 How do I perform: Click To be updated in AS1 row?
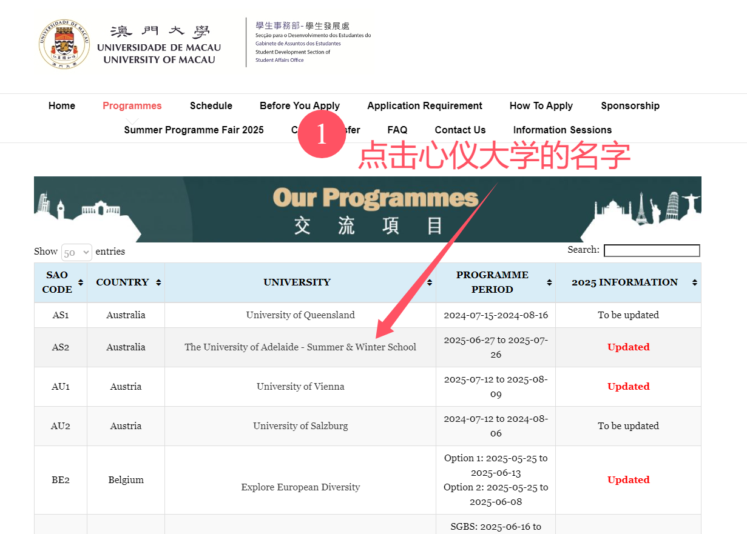[629, 315]
